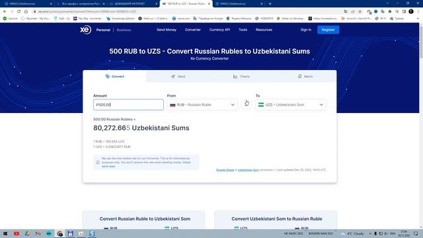The image size is (423, 238).
Task: Select the Alerts tab
Action: (x=305, y=77)
